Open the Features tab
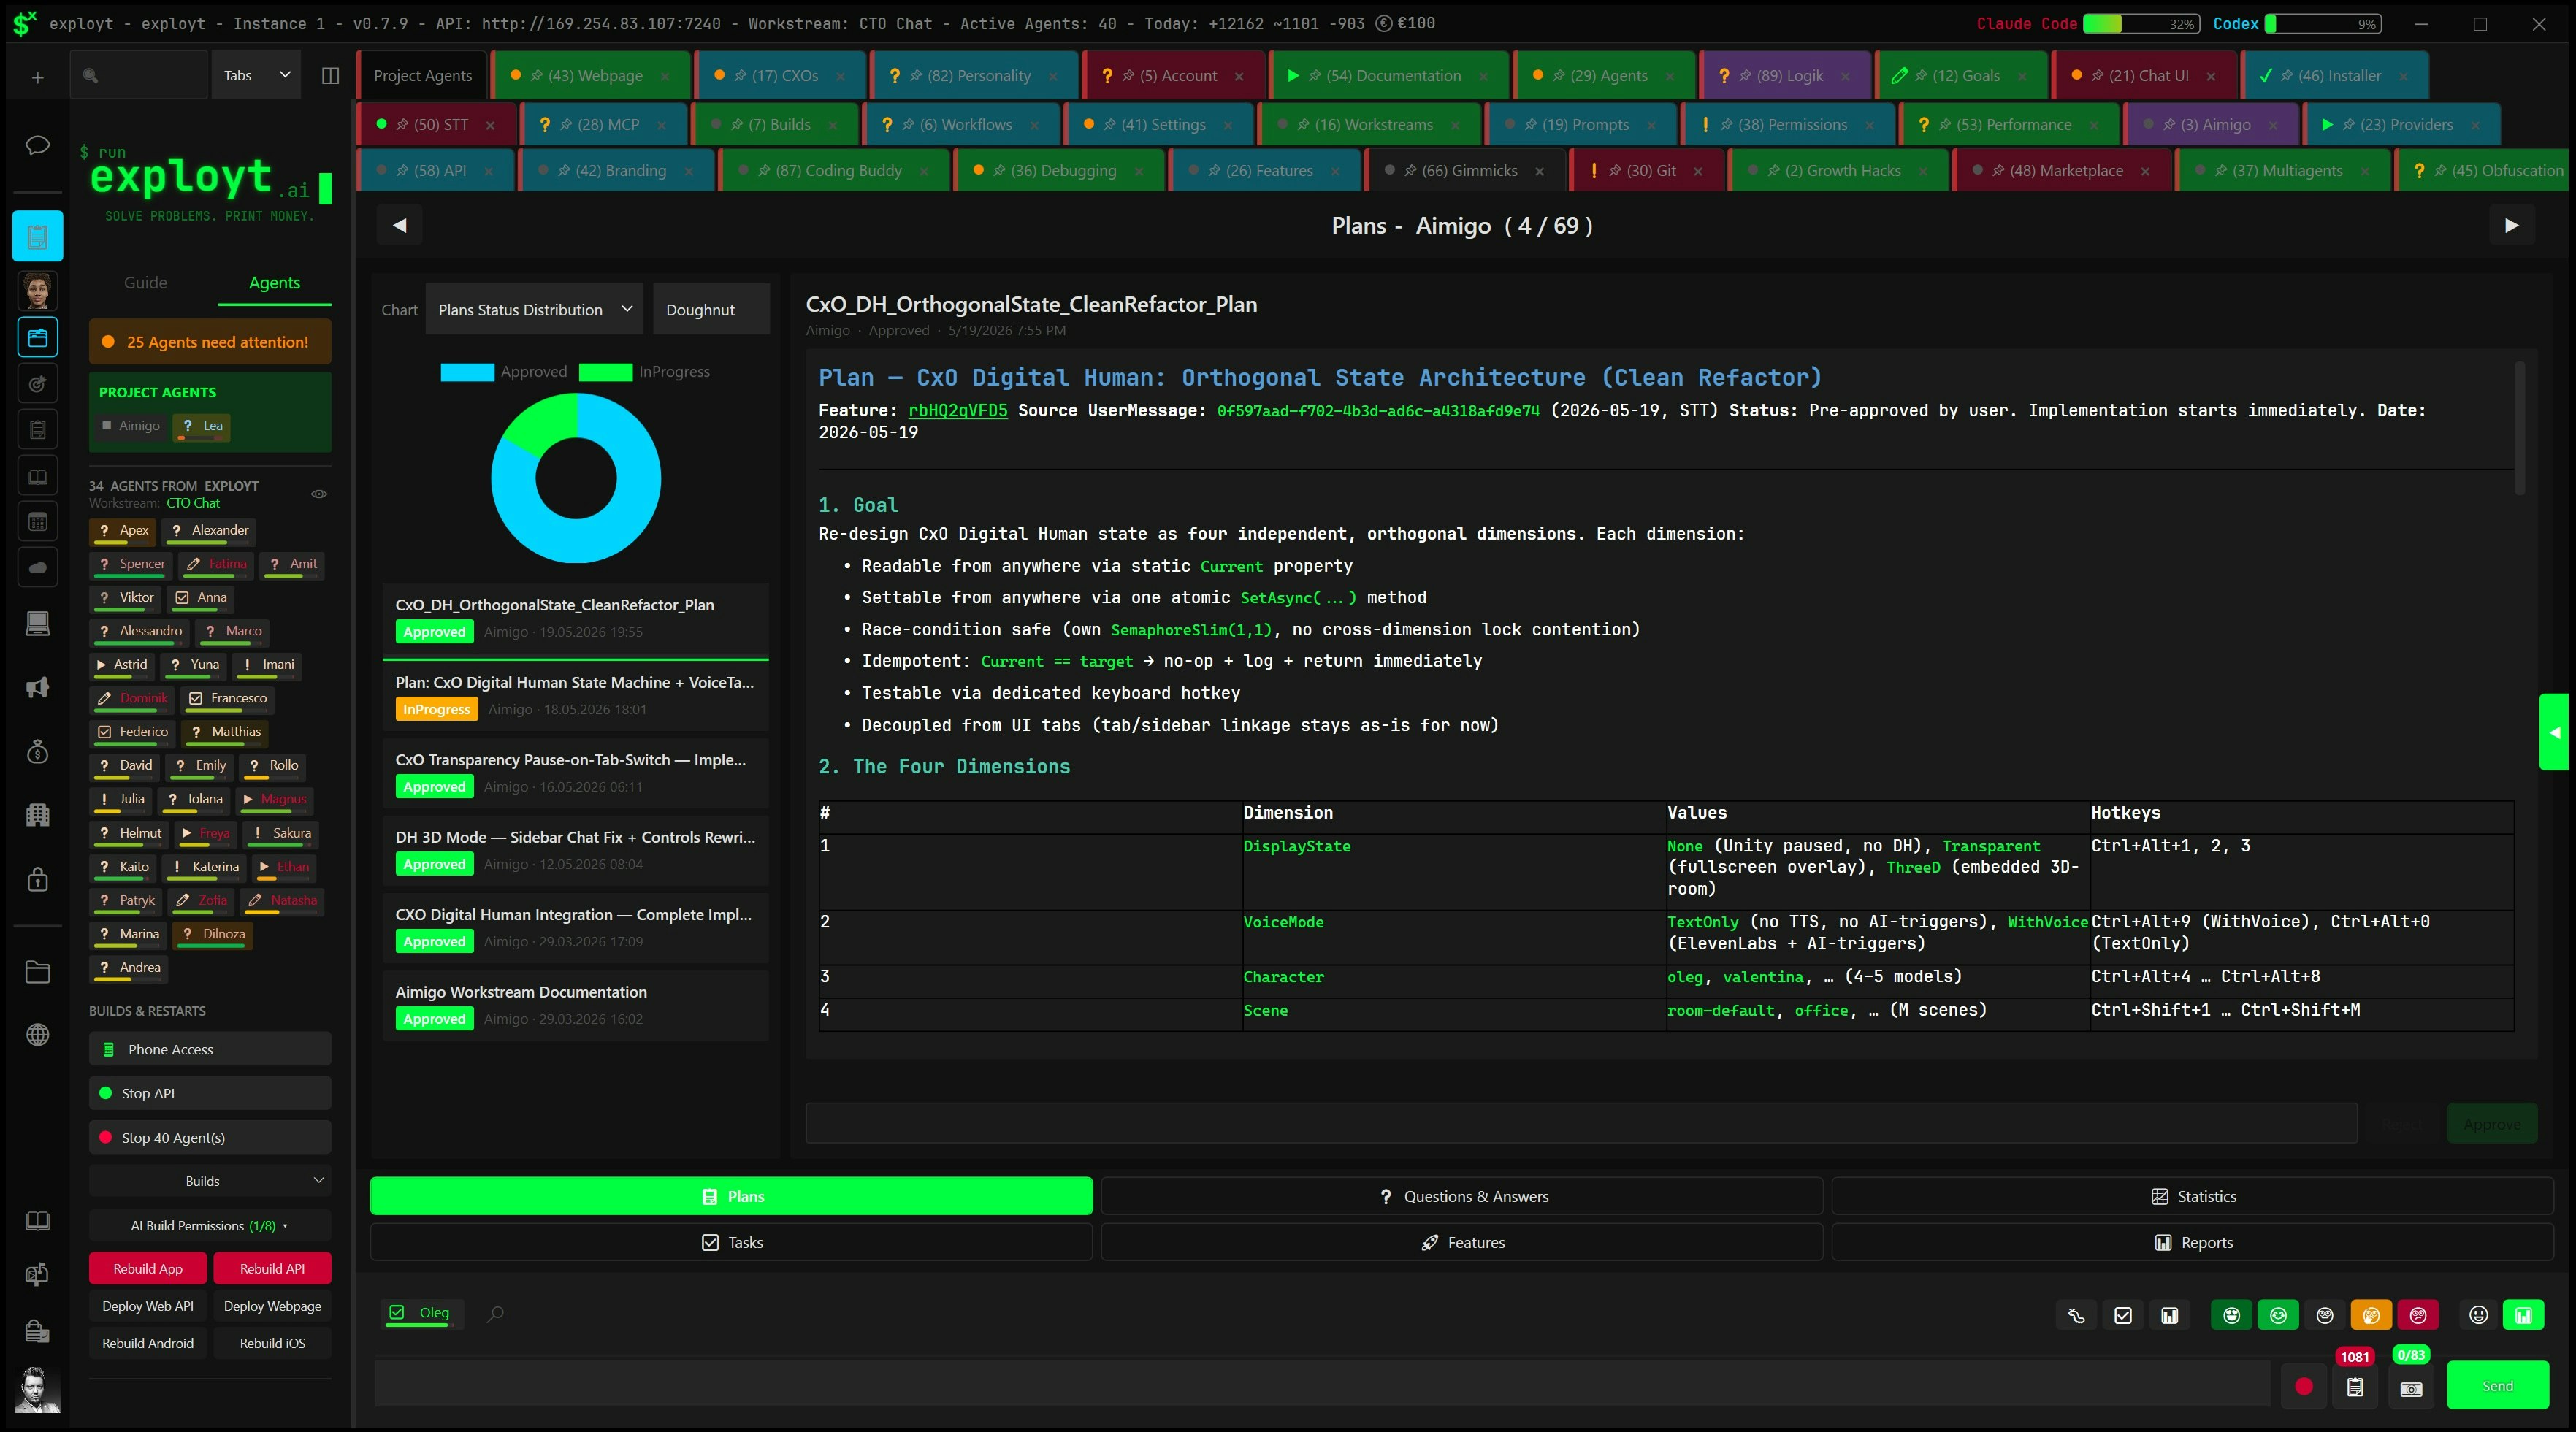This screenshot has width=2576, height=1432. tap(1461, 1242)
